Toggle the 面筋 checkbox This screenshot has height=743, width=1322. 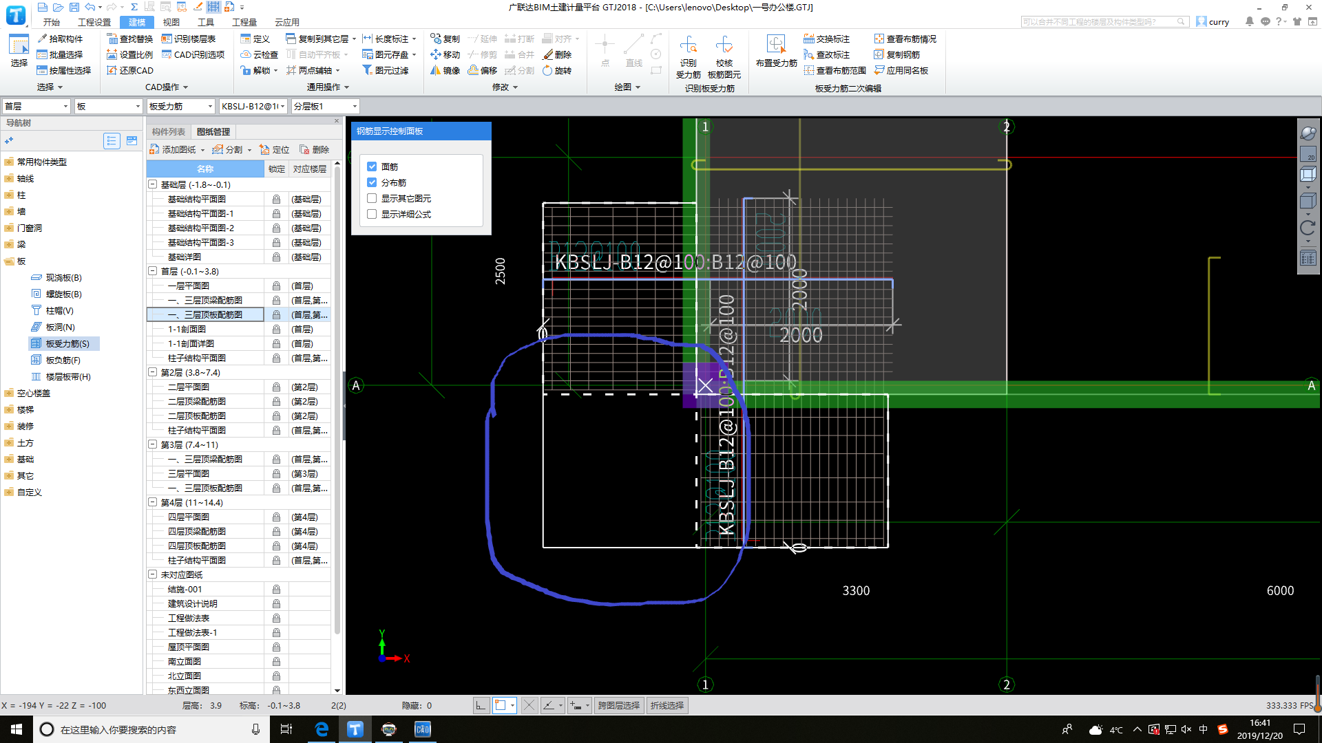click(x=372, y=166)
